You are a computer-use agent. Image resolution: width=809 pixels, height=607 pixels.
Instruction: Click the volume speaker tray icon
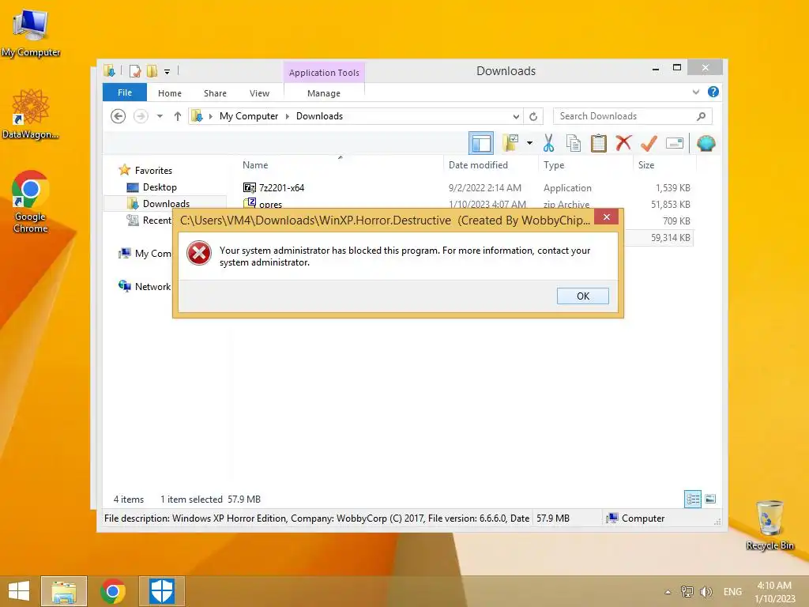pos(706,592)
